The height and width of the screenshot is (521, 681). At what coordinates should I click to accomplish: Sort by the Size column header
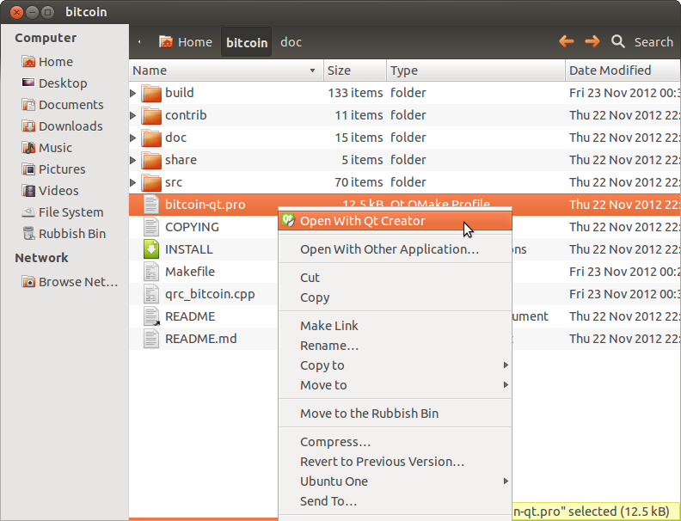(355, 70)
